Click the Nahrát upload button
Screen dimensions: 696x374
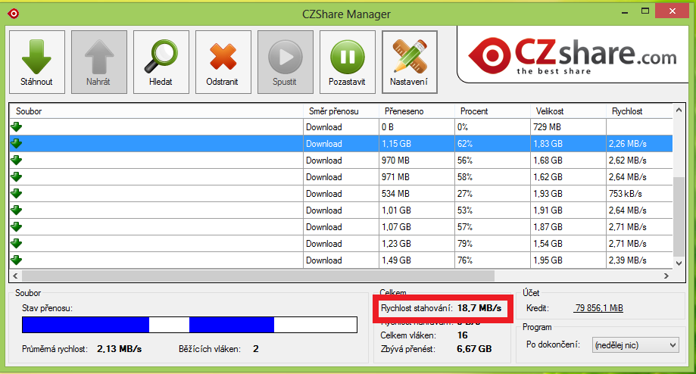click(x=98, y=62)
